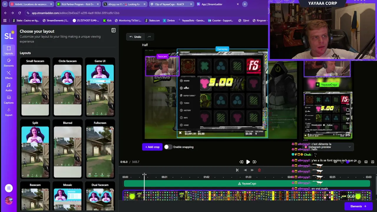Click the timeline playhead marker
The image size is (377, 212).
[144, 175]
